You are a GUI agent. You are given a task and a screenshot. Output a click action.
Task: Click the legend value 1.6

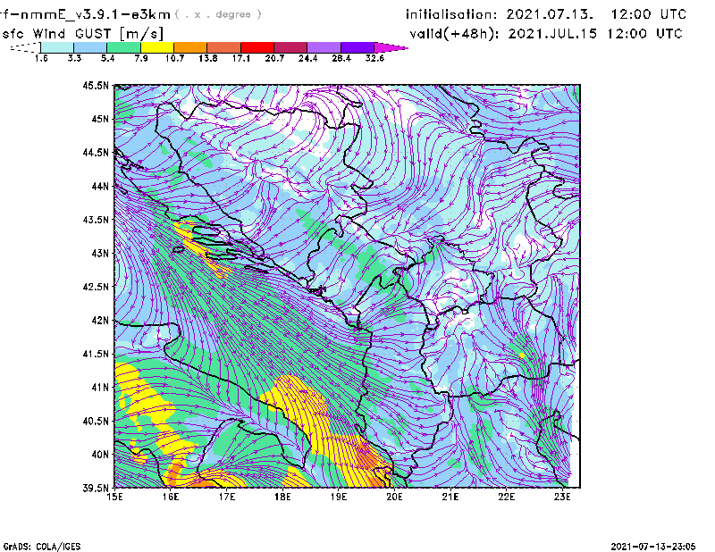(x=41, y=58)
